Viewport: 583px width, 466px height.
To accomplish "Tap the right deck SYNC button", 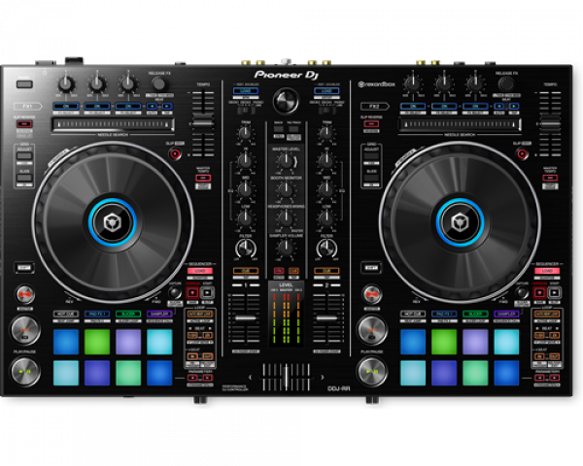I will (x=372, y=295).
